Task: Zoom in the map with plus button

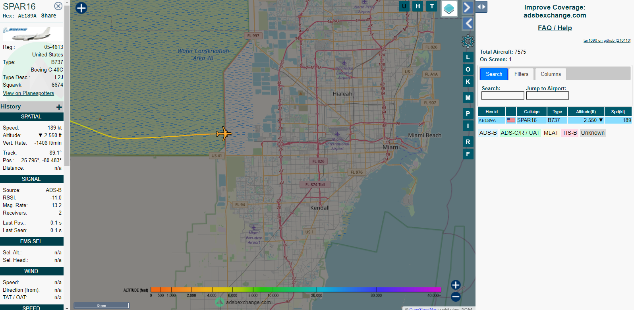Action: tap(456, 285)
